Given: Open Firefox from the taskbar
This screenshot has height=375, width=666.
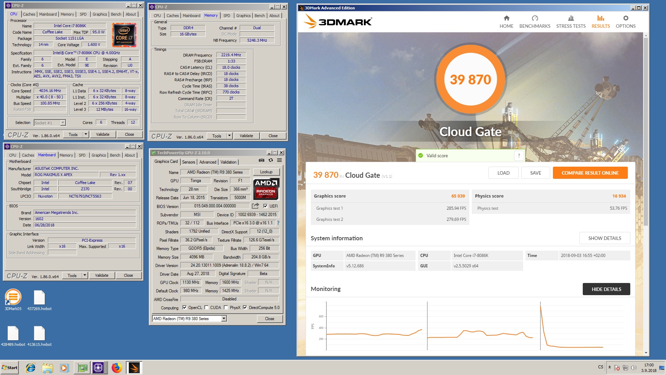Looking at the screenshot, I should click(117, 368).
